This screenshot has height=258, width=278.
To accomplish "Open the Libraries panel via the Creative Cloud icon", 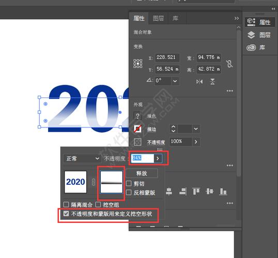I will (251, 47).
